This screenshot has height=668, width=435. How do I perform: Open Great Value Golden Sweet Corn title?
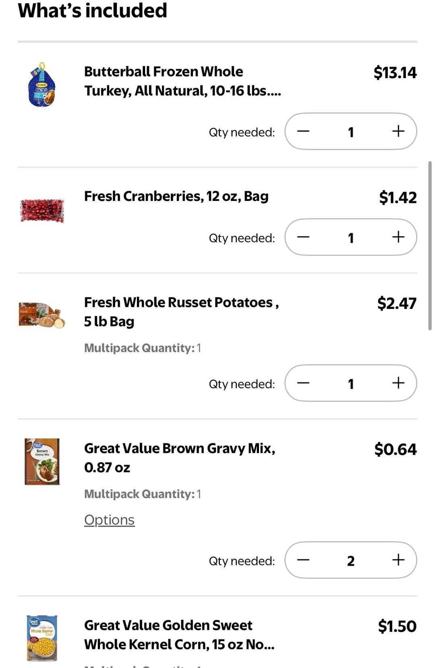point(179,635)
